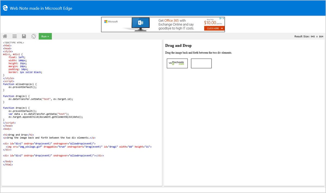326x193 pixels.
Task: Click the '<div id="div1"' code line
Action: tap(49, 143)
